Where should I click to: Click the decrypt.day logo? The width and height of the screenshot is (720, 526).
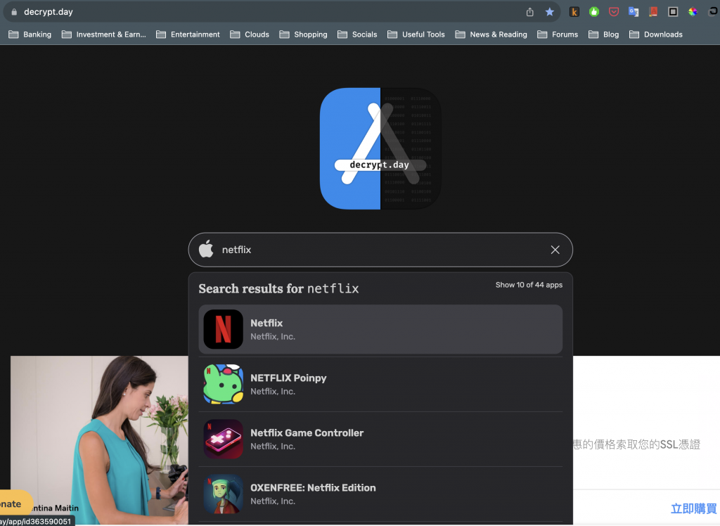click(x=380, y=149)
